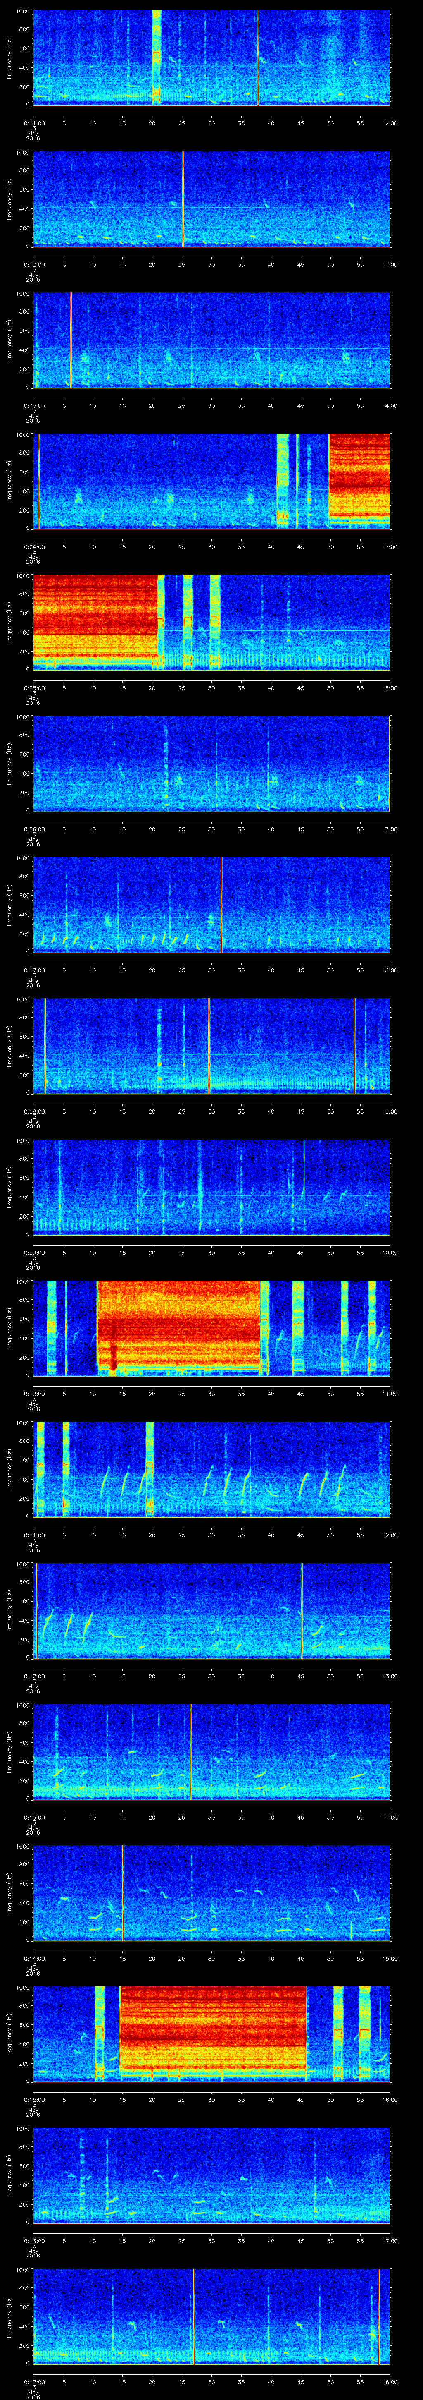Image resolution: width=423 pixels, height=2400 pixels.
Task: Click the 5:00 end time label
Action: [x=390, y=547]
